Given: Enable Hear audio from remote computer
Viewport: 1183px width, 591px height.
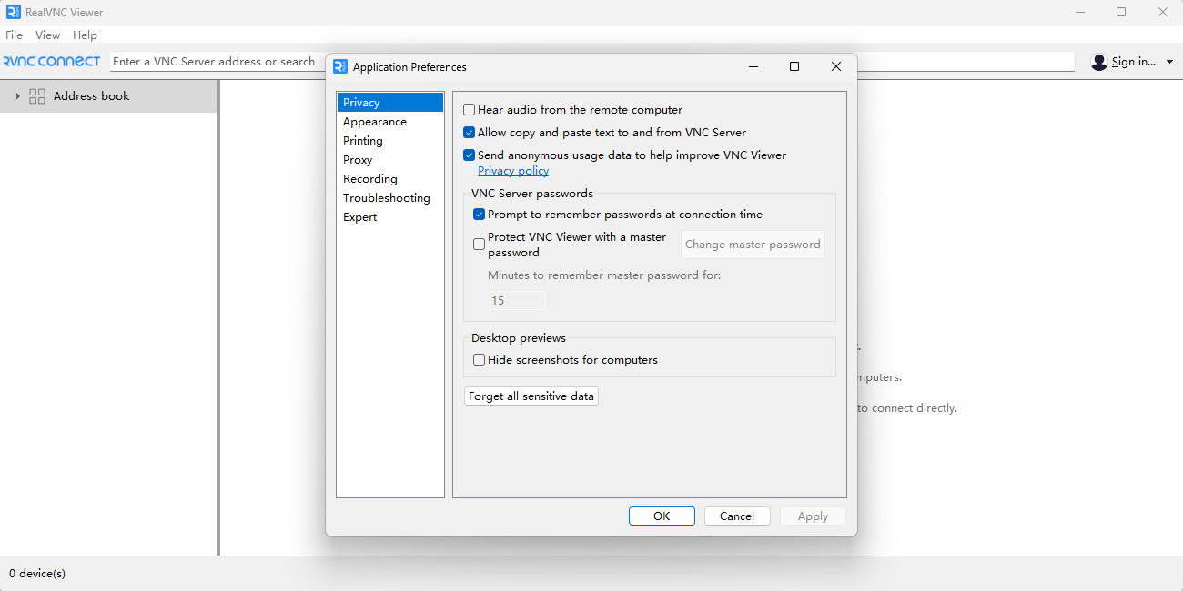Looking at the screenshot, I should pyautogui.click(x=470, y=110).
